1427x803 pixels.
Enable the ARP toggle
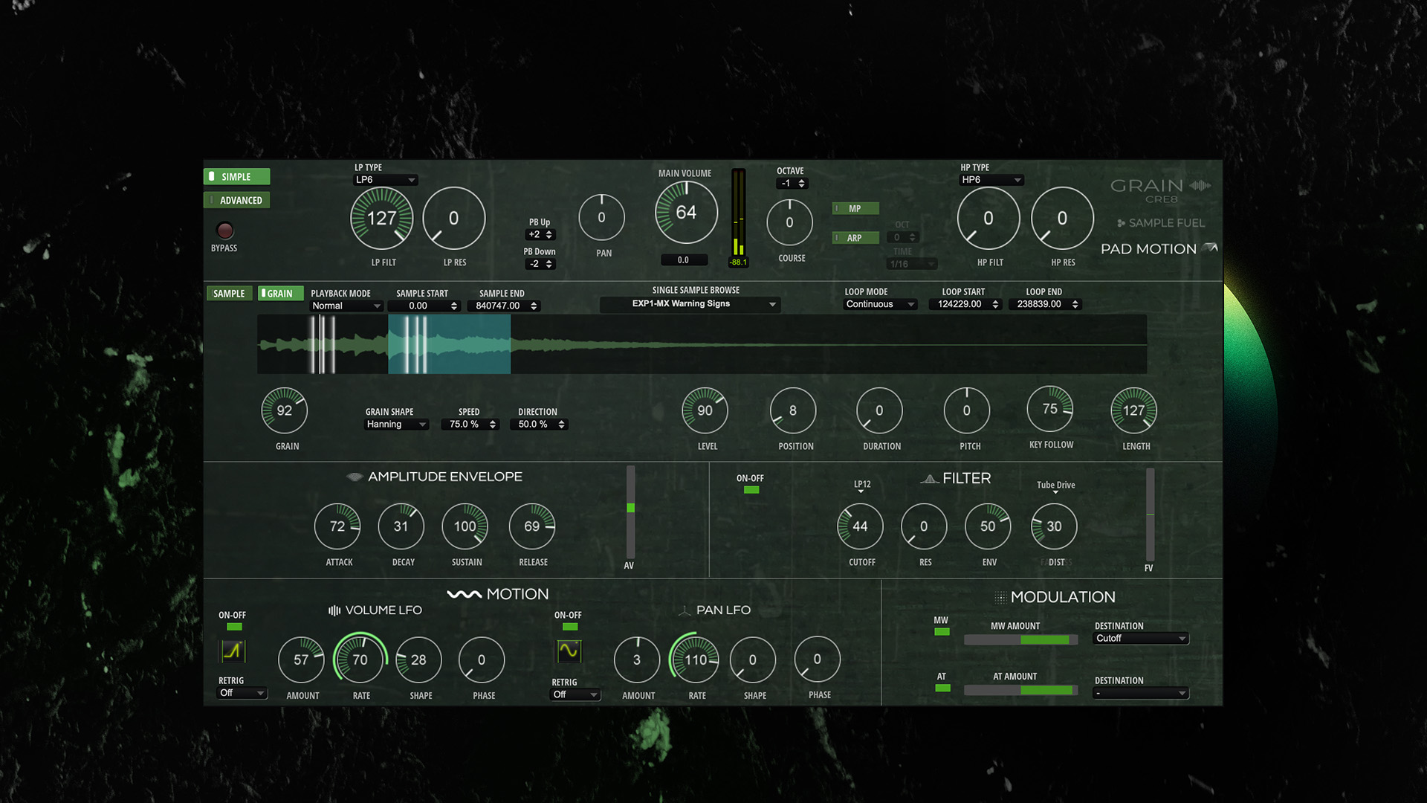pyautogui.click(x=855, y=237)
